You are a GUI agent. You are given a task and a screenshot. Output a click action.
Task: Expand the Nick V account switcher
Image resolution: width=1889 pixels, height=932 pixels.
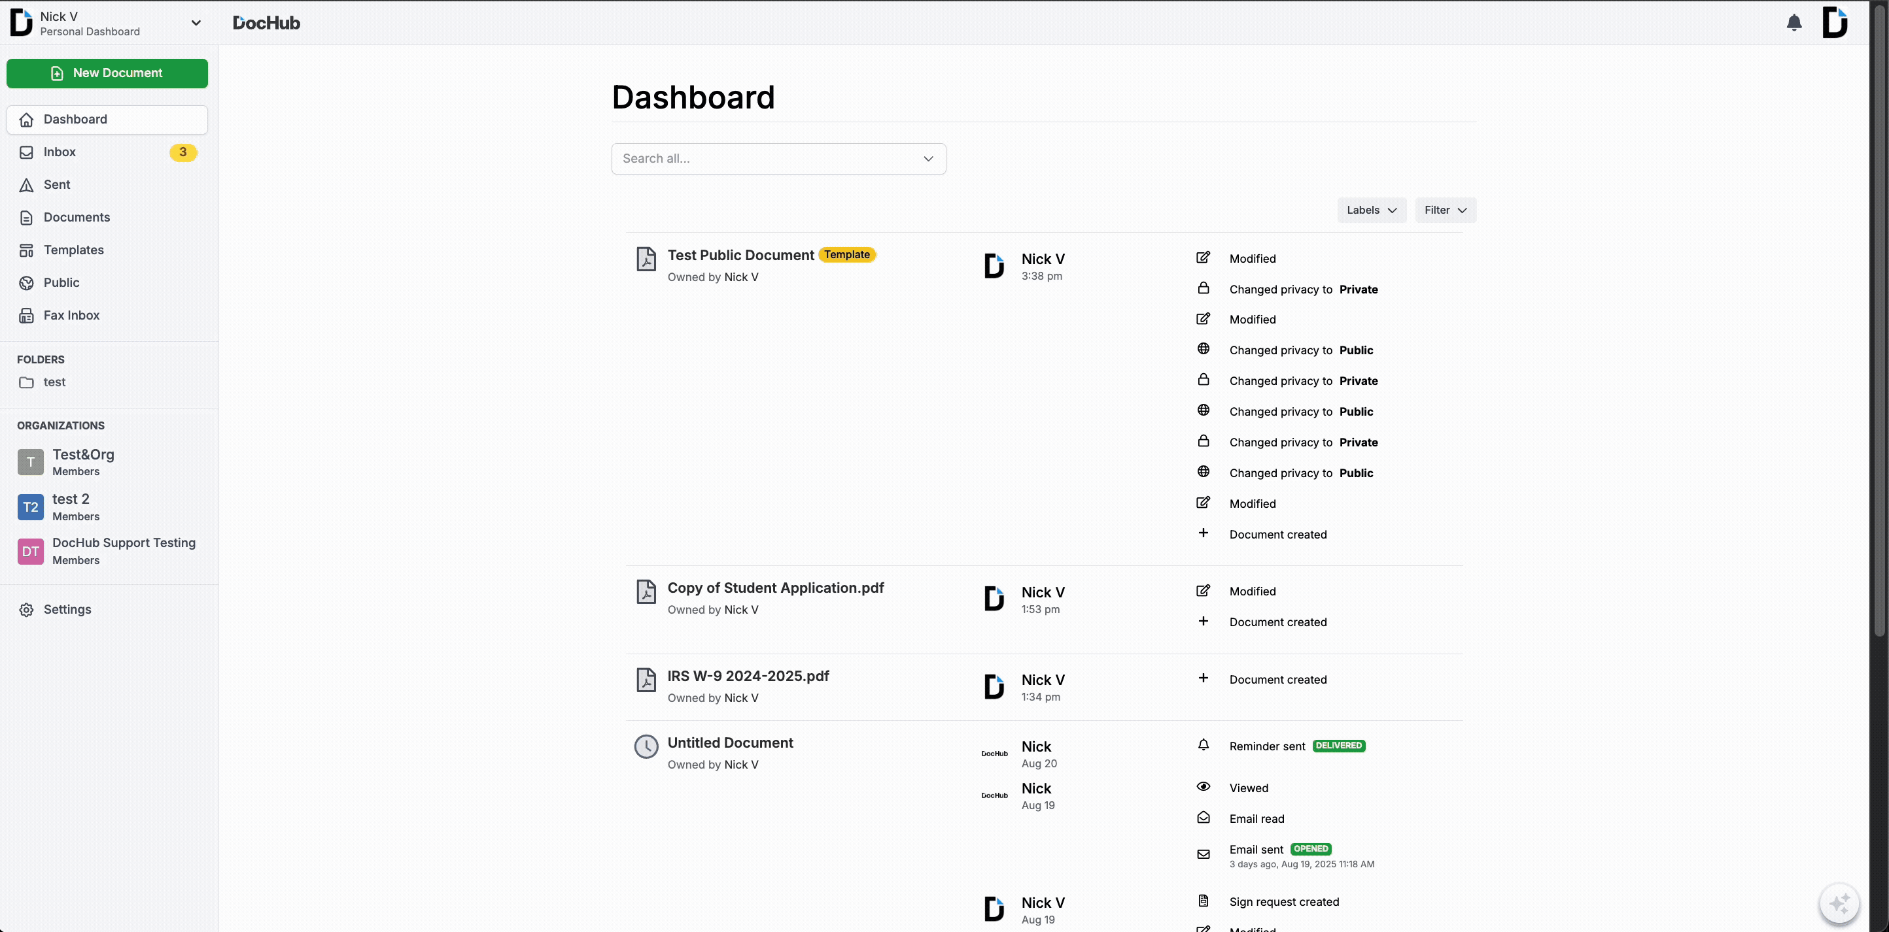(x=196, y=23)
